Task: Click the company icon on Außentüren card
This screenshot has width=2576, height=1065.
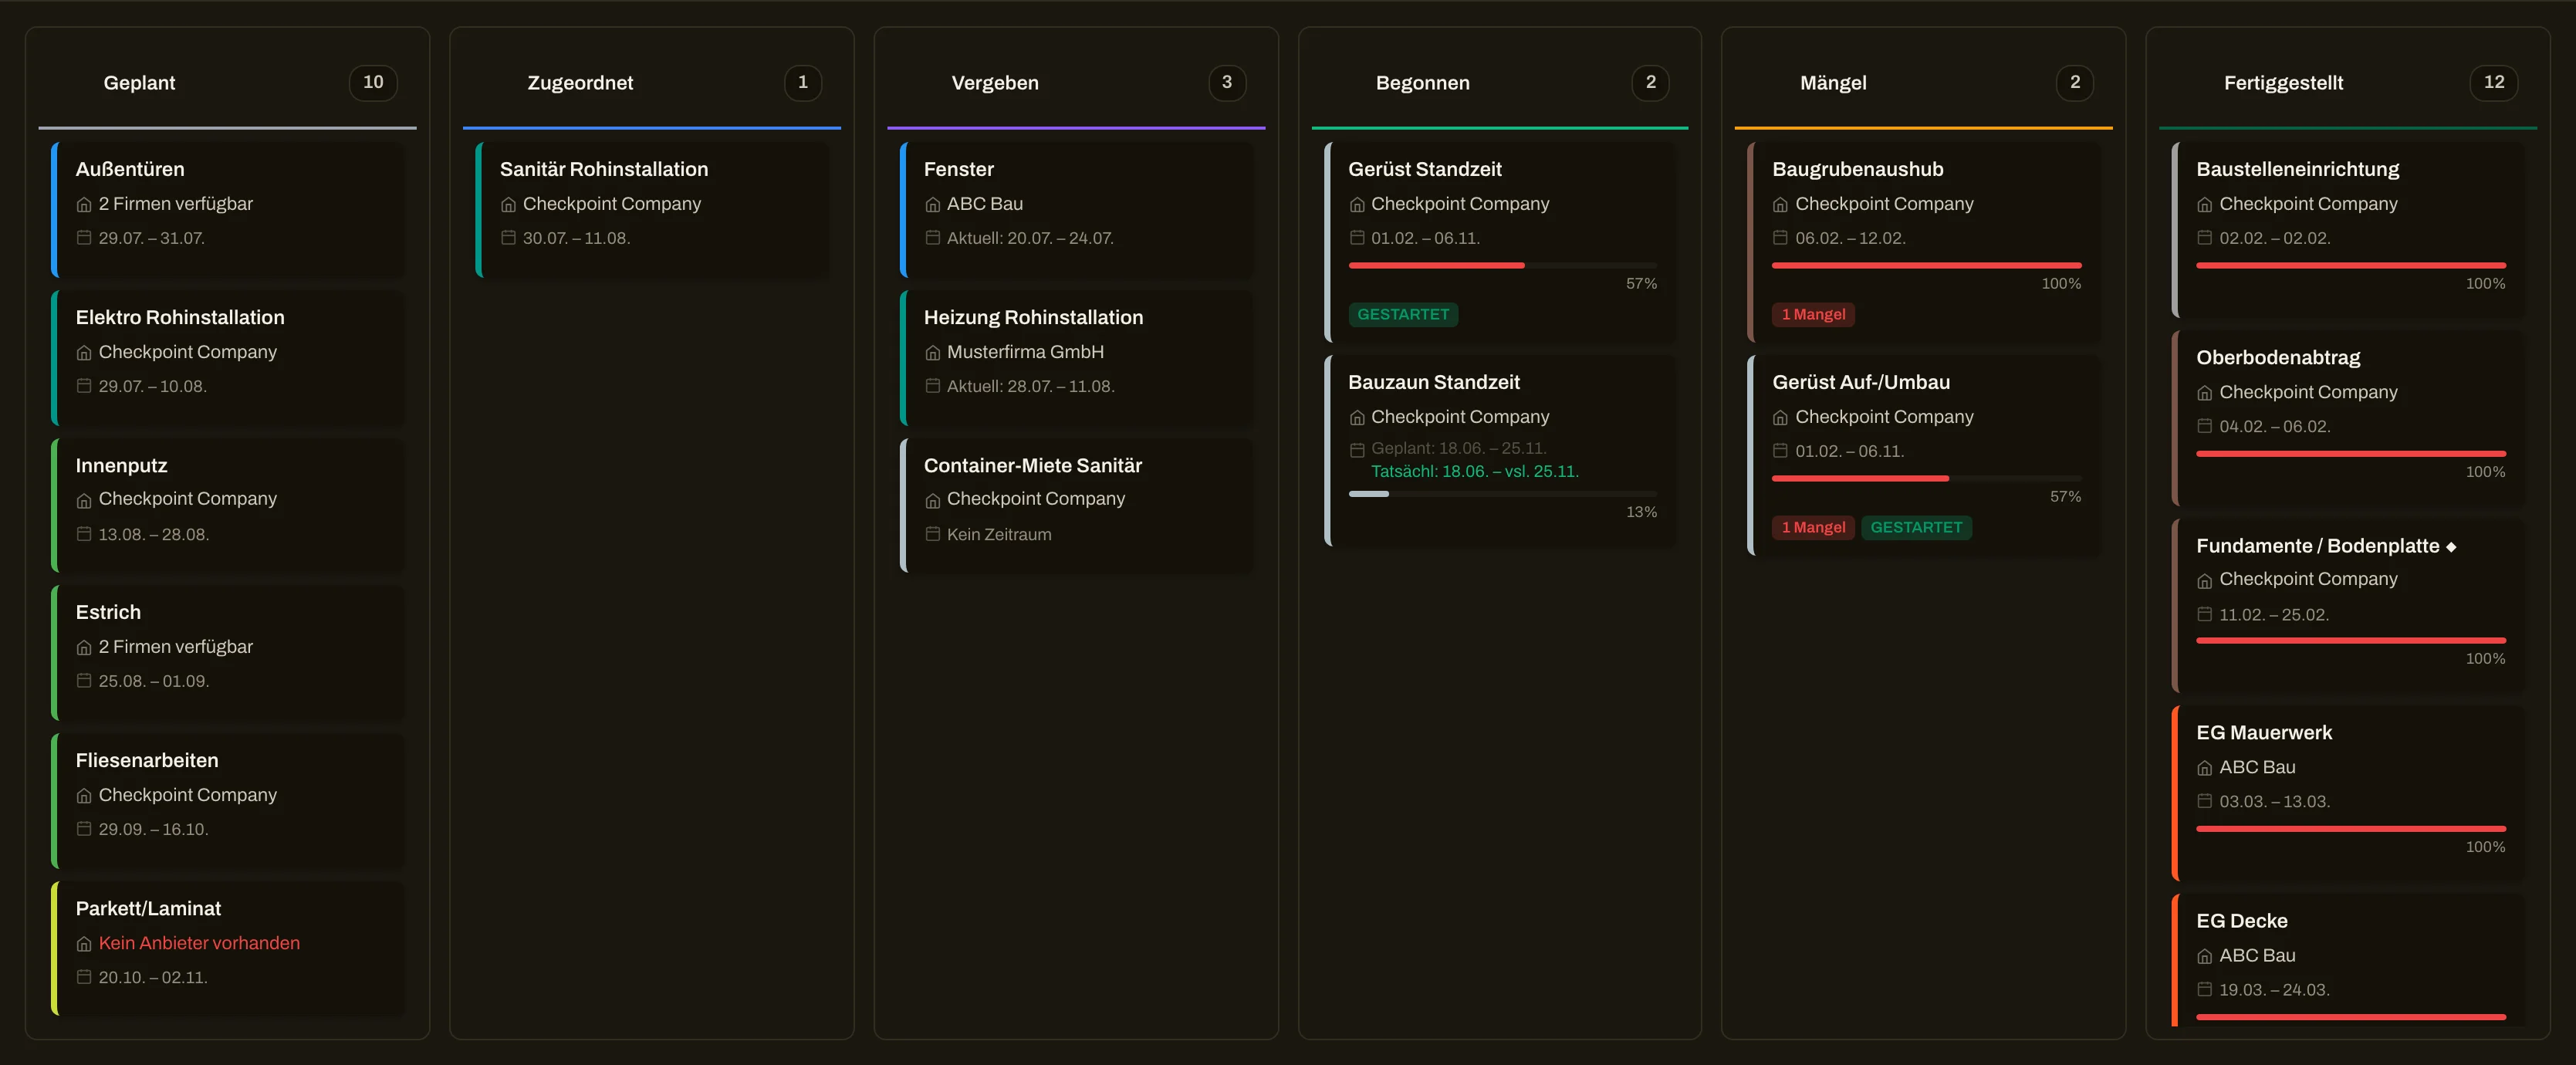Action: point(84,204)
